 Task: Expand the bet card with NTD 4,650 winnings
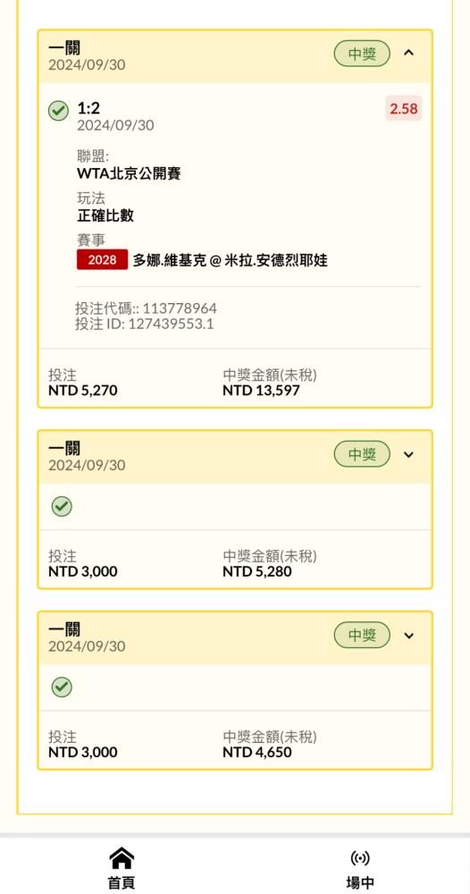click(408, 635)
